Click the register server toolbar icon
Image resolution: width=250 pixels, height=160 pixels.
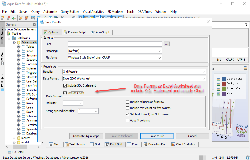click(3, 18)
